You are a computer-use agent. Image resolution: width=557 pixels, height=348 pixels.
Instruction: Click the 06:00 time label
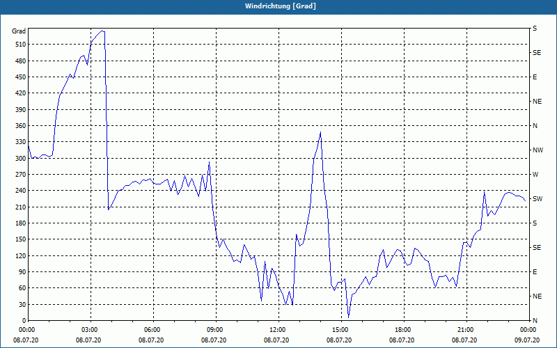point(152,330)
